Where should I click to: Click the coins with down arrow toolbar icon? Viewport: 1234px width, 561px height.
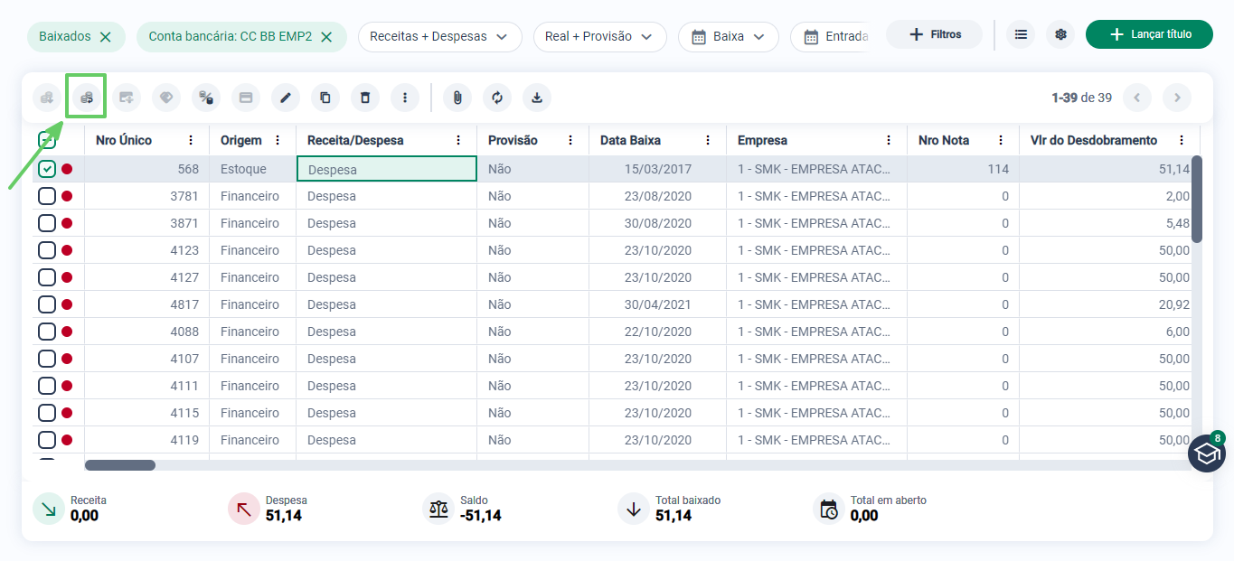tap(47, 98)
